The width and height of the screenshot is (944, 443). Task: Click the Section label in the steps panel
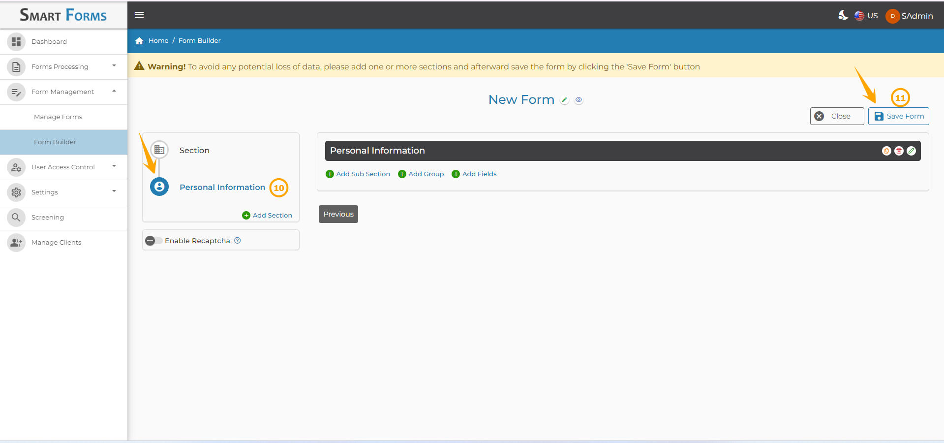[x=194, y=151]
